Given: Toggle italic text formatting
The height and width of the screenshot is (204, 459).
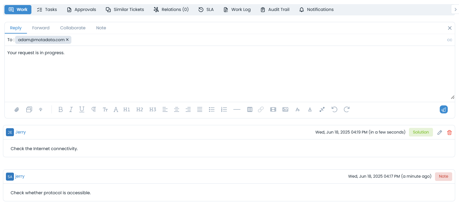Looking at the screenshot, I should [x=71, y=110].
